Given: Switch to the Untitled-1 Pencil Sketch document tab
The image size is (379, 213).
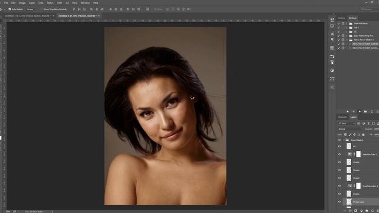Looking at the screenshot, I should click(28, 16).
